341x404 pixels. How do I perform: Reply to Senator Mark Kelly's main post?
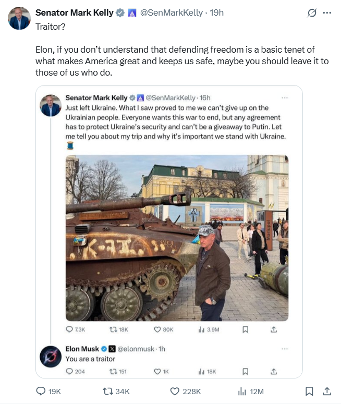(x=41, y=391)
